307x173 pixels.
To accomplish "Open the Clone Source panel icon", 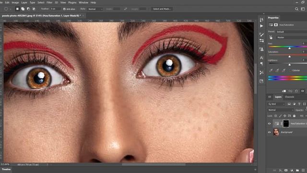I will [261, 49].
